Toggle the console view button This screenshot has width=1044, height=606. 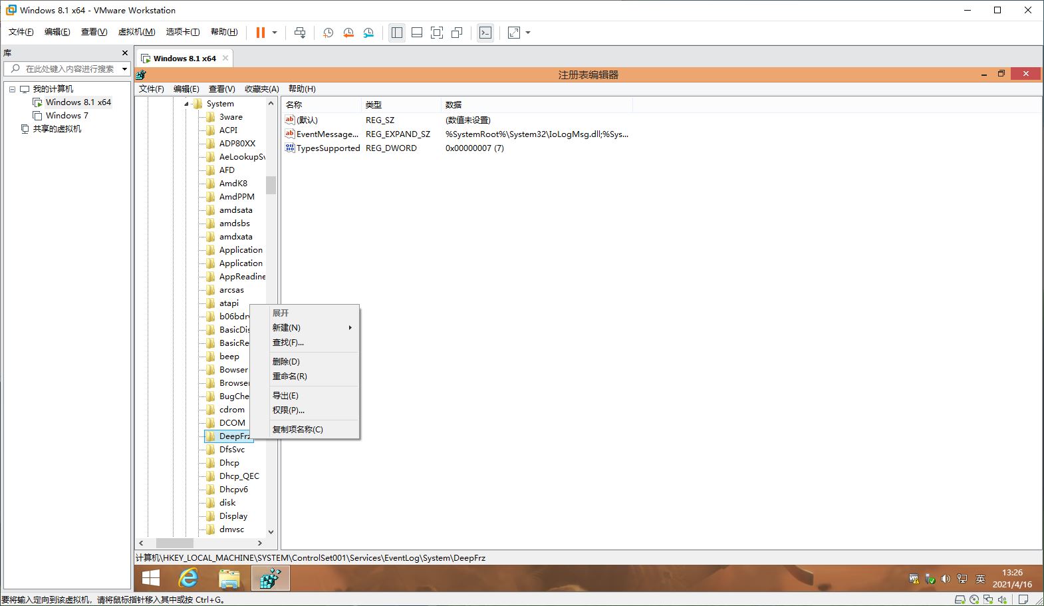pyautogui.click(x=485, y=33)
